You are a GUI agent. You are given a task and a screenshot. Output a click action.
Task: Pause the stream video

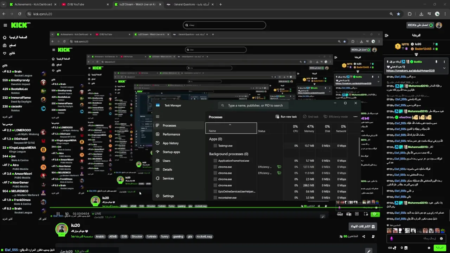[58, 214]
